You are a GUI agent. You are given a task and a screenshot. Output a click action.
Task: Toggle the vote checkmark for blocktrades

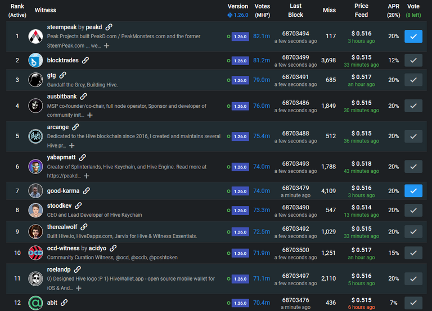[413, 60]
